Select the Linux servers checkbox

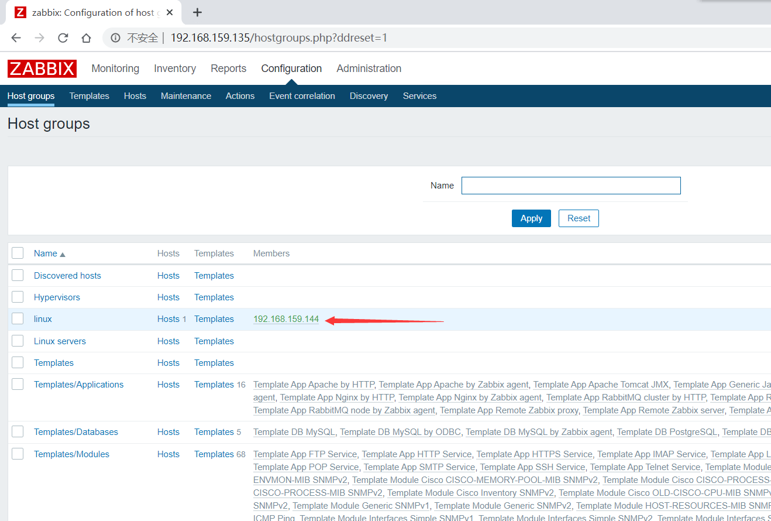pyautogui.click(x=18, y=341)
